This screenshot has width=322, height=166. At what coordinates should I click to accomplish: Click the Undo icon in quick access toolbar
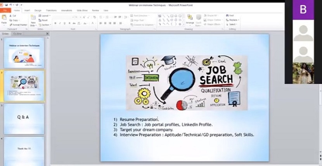(x=11, y=5)
